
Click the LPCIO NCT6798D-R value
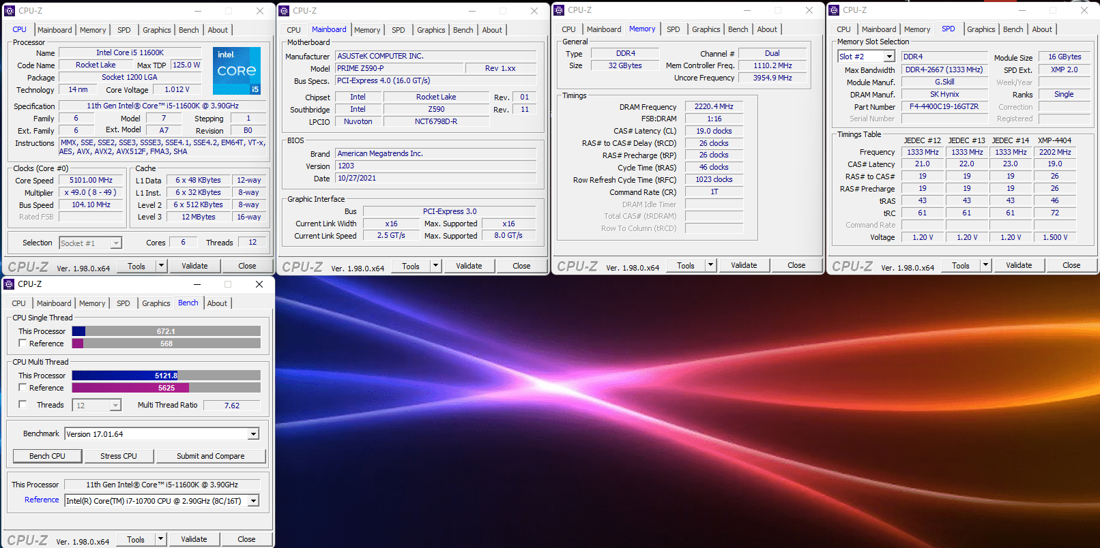coord(436,121)
